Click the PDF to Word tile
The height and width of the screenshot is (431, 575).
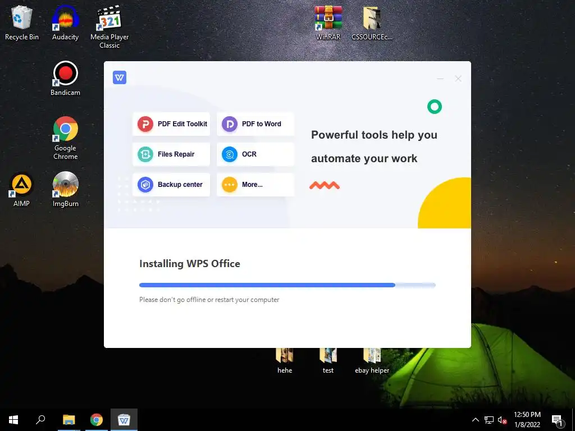pos(255,124)
